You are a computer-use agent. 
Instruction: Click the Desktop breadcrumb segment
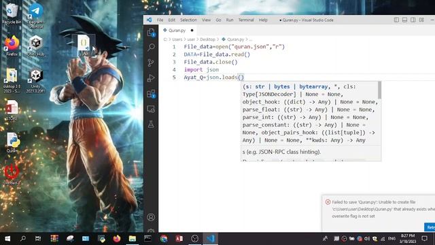(207, 39)
